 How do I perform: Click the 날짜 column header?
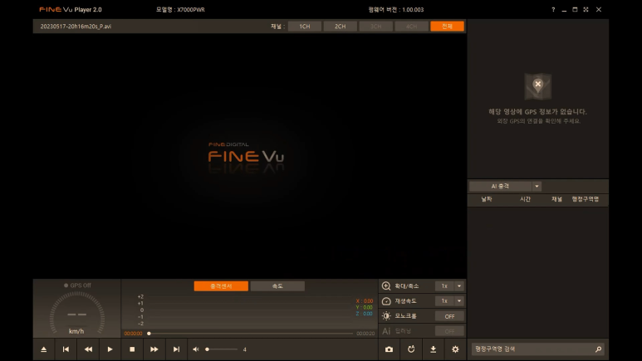(x=487, y=199)
